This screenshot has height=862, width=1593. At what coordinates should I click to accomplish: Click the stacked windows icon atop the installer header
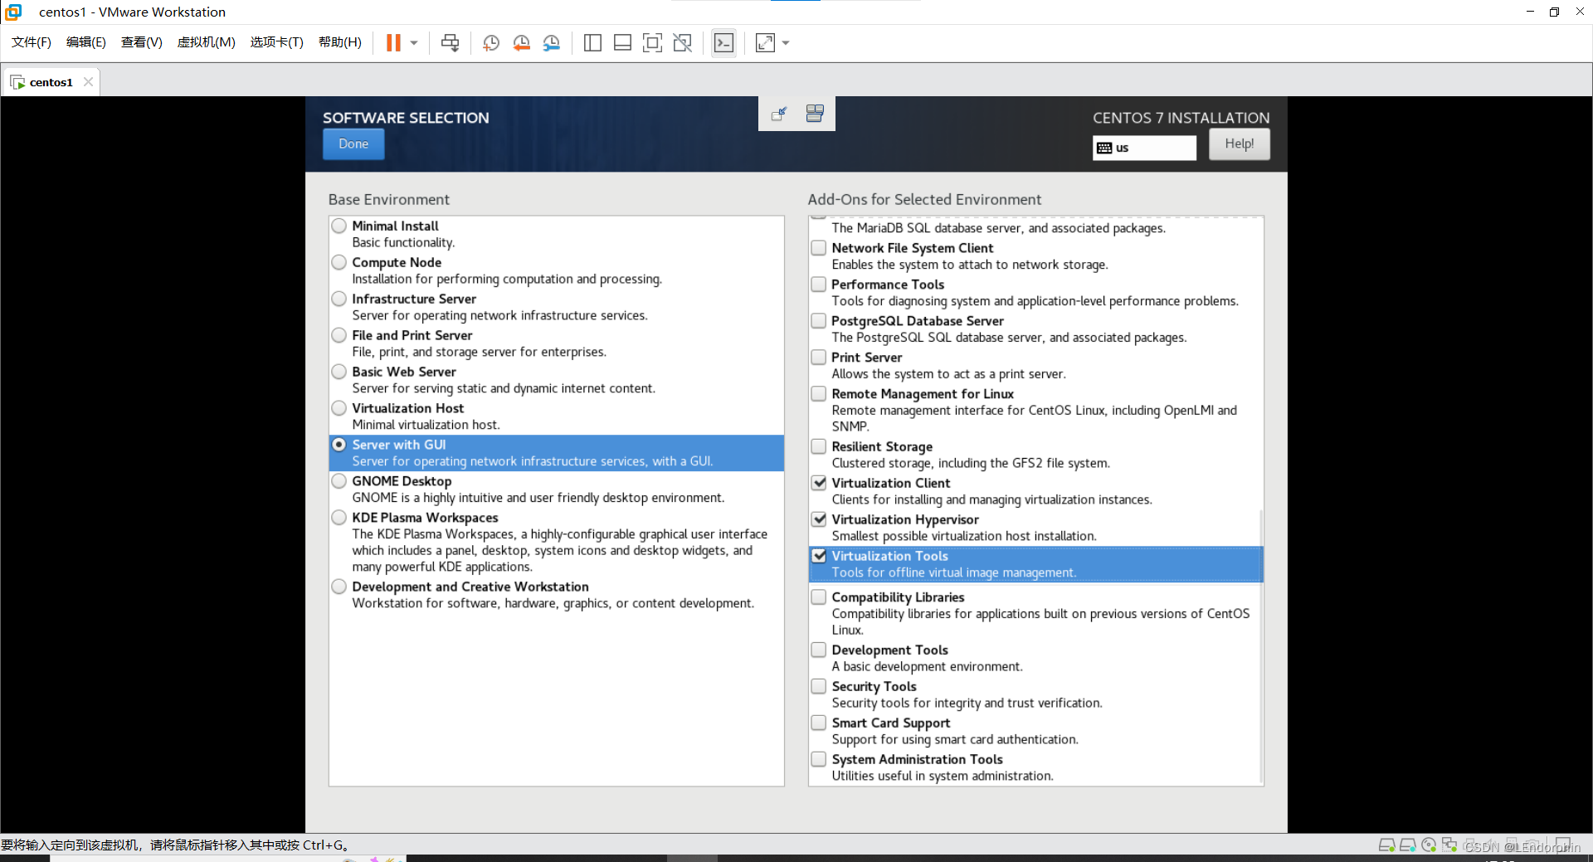tap(815, 114)
